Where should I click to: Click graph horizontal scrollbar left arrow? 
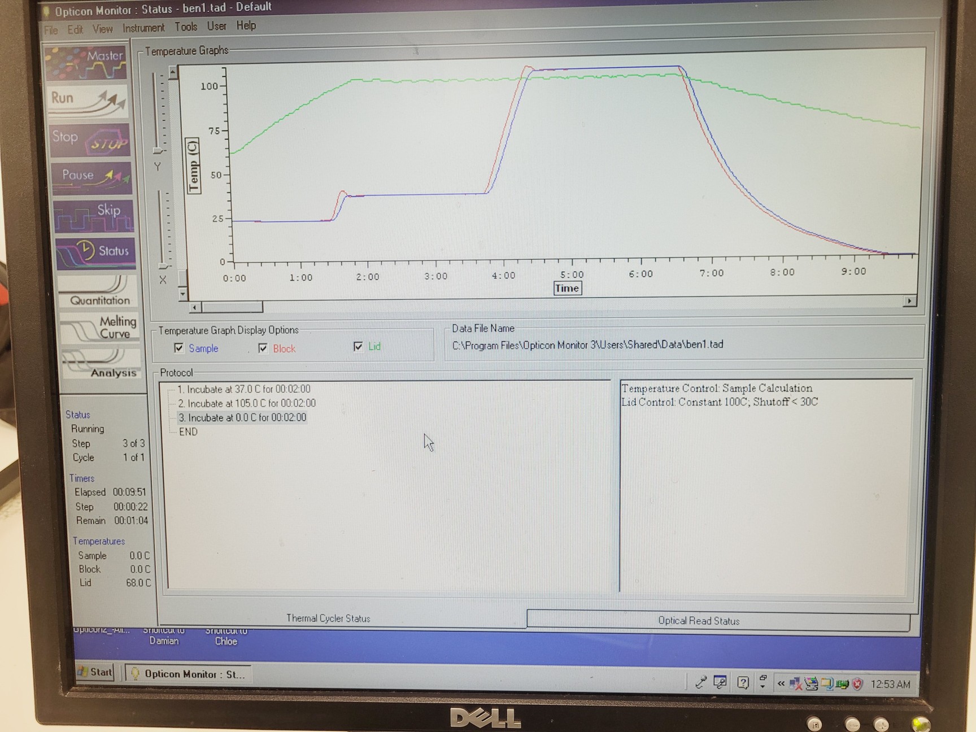tap(195, 307)
